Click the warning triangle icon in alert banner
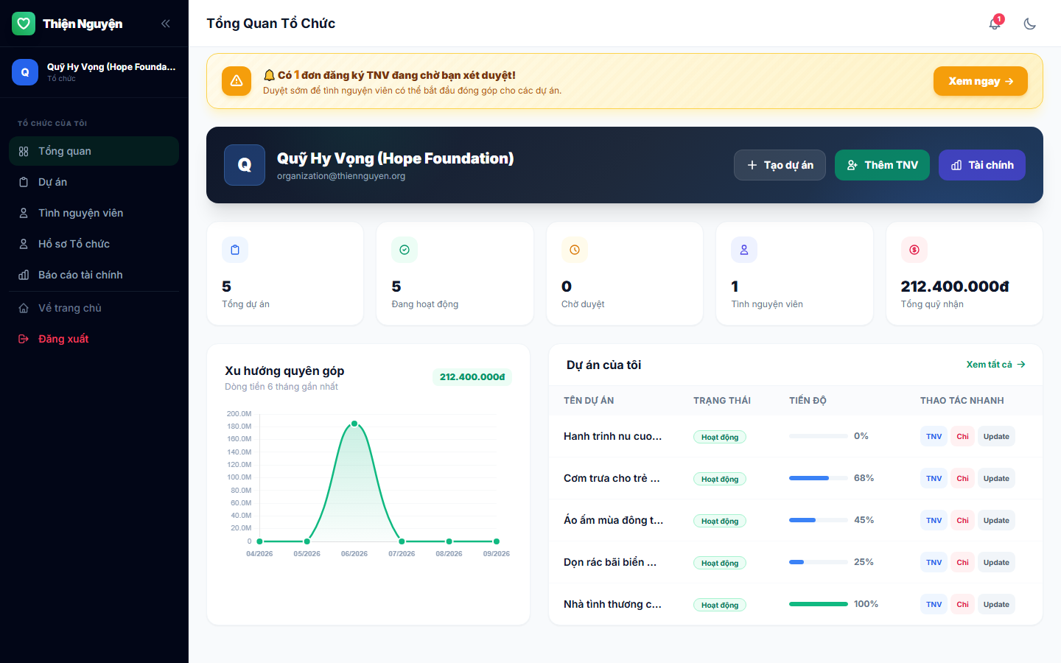The height and width of the screenshot is (663, 1061). tap(237, 81)
